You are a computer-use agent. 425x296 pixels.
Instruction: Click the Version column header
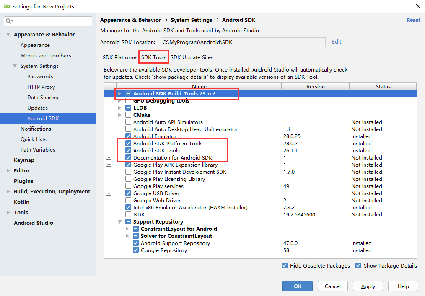point(315,86)
